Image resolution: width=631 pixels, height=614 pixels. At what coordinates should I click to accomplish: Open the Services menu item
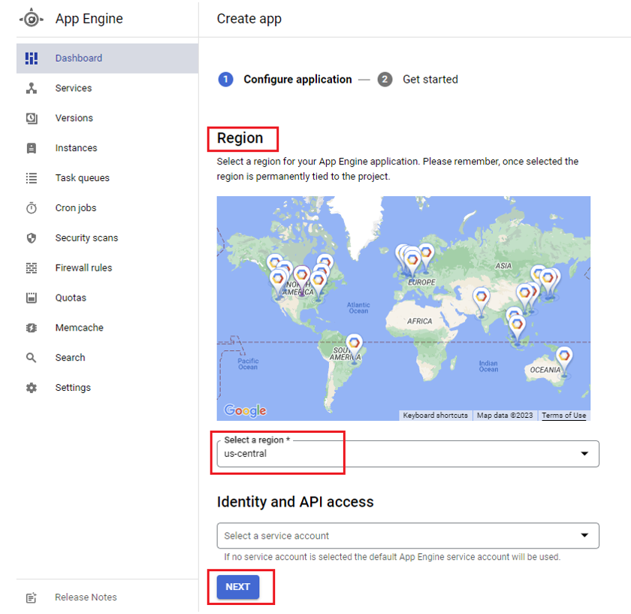(107, 88)
